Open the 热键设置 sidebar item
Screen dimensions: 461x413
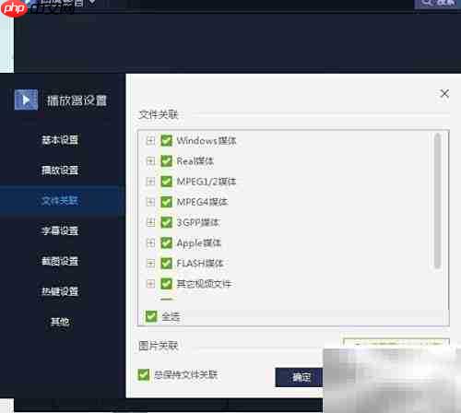[x=60, y=291]
